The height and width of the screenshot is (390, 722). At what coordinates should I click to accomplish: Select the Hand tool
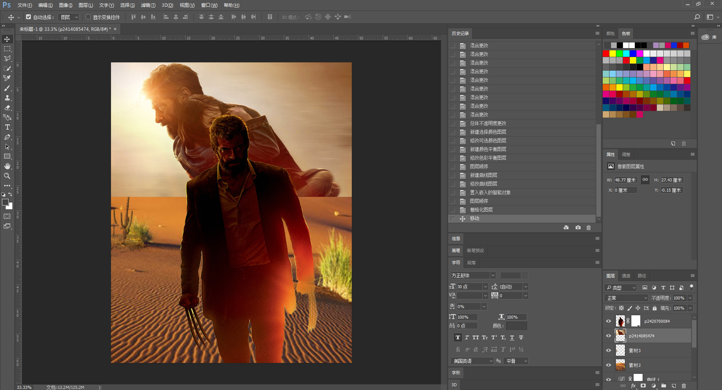tap(7, 166)
